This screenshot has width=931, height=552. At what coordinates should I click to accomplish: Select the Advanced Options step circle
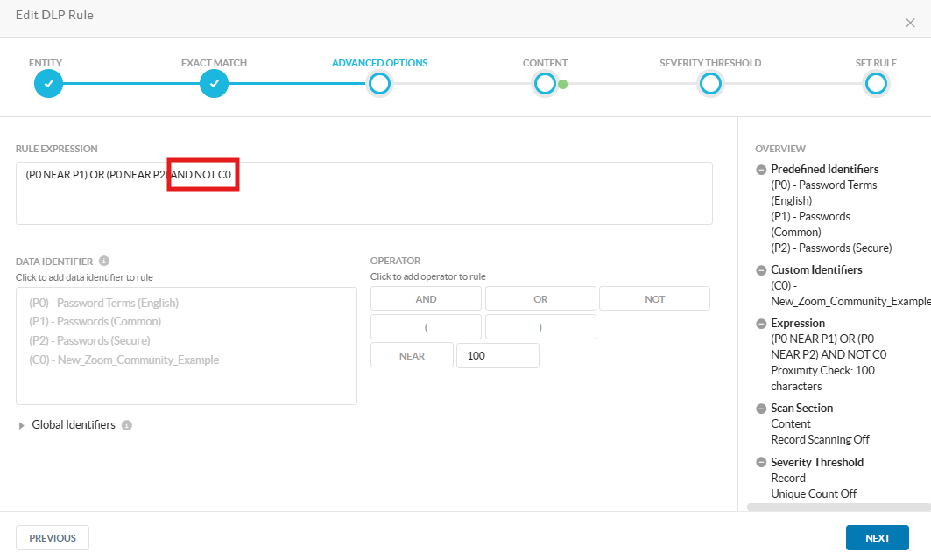point(379,84)
